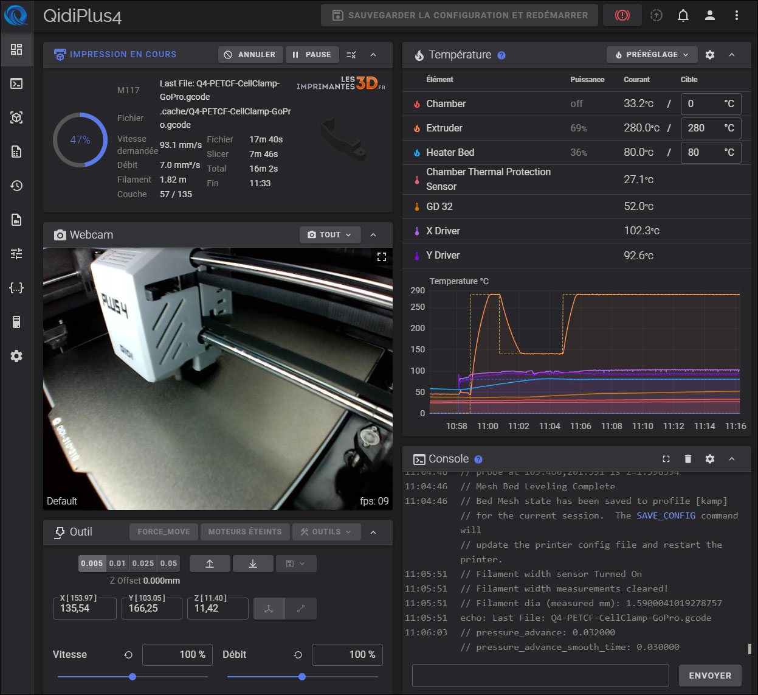Screen dimensions: 758x695
Task: Clear the console with trash icon
Action: [x=688, y=459]
